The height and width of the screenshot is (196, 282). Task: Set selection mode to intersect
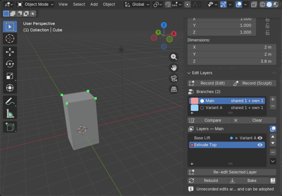click(33, 14)
